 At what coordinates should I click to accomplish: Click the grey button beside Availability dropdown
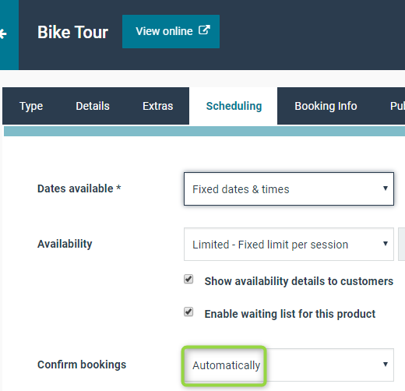tap(402, 245)
